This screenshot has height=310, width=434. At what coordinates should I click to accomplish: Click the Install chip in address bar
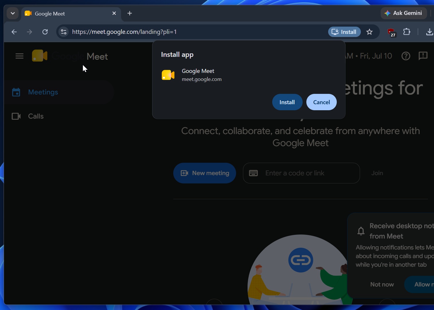pos(344,32)
